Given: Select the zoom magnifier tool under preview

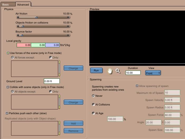Looking at the screenshot, I should point(118,71).
